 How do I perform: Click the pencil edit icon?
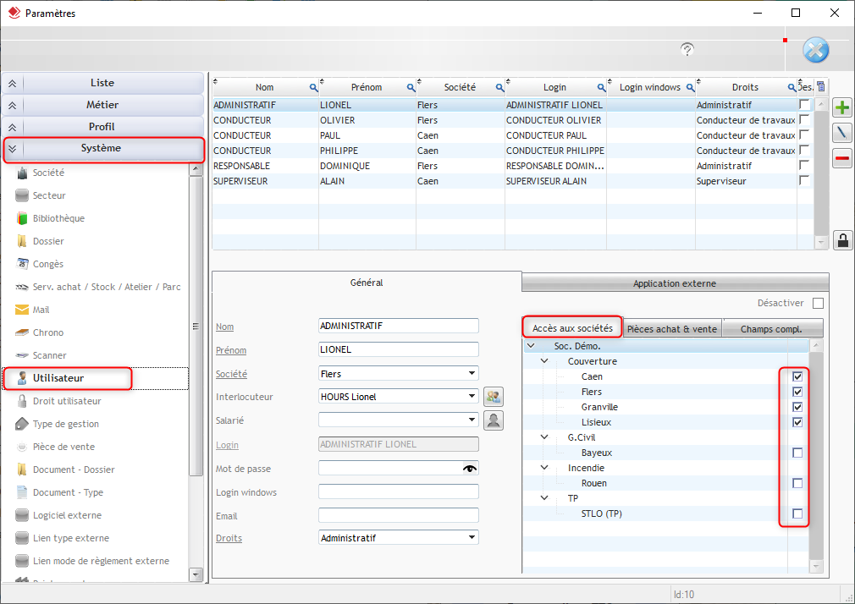point(842,133)
